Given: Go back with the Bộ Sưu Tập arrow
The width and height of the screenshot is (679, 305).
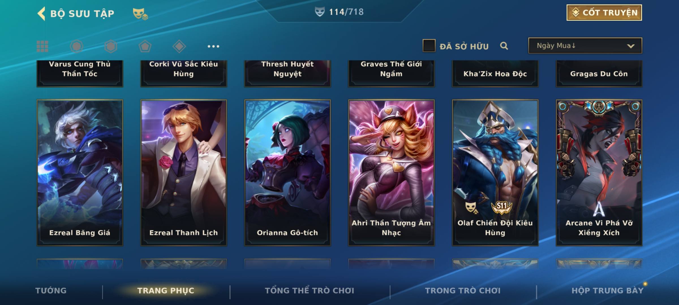Looking at the screenshot, I should 41,14.
